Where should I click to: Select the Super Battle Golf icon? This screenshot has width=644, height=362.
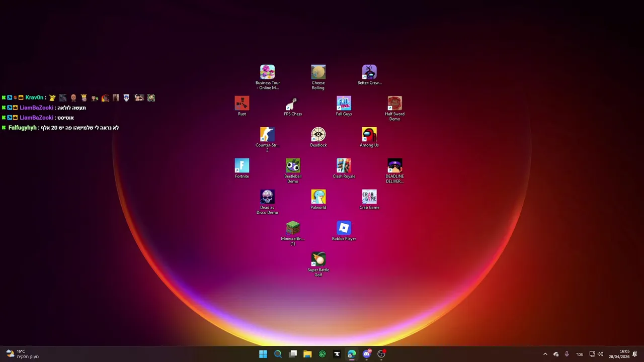pyautogui.click(x=318, y=264)
